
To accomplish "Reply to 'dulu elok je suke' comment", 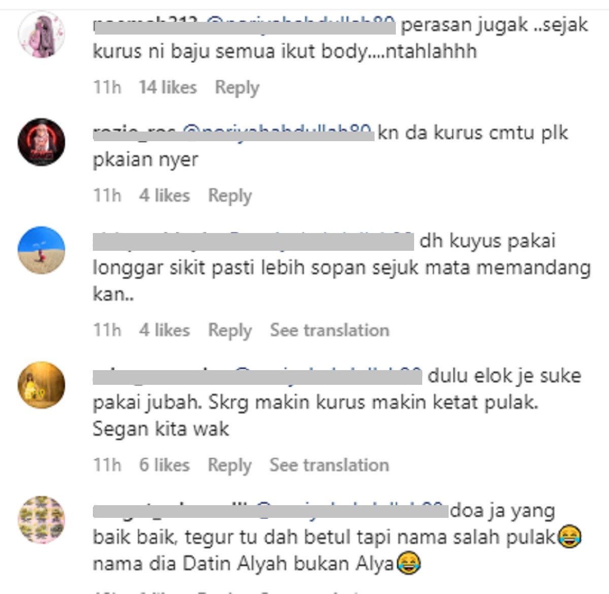I will coord(230,465).
